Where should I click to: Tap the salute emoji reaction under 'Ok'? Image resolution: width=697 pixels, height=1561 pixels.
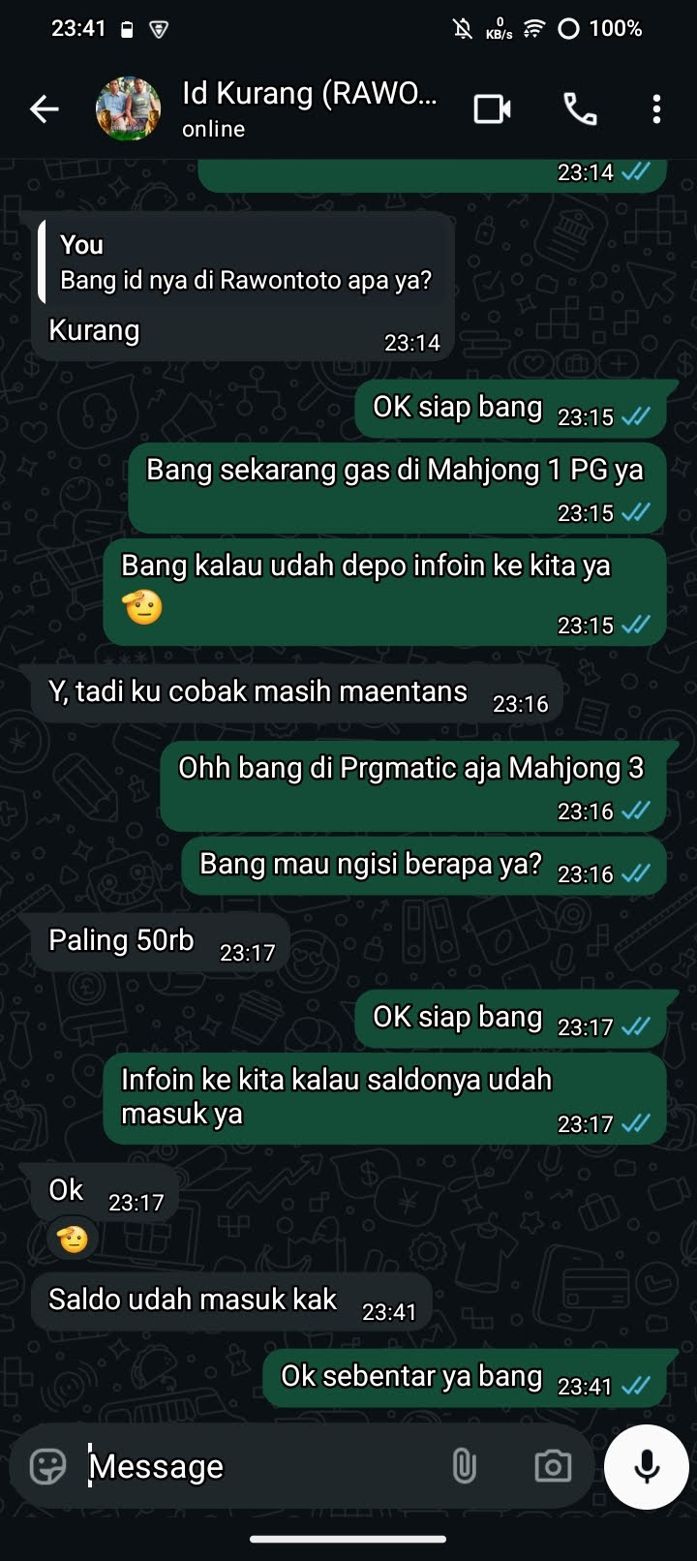(x=73, y=1239)
